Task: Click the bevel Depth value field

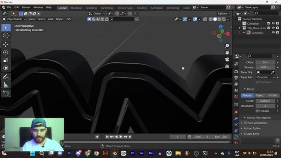Action: tap(265, 101)
